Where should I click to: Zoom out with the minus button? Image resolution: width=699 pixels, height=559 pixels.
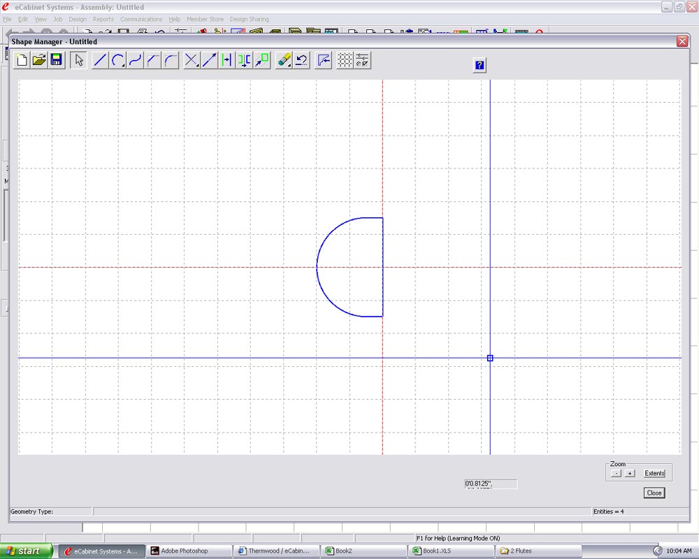(x=616, y=474)
